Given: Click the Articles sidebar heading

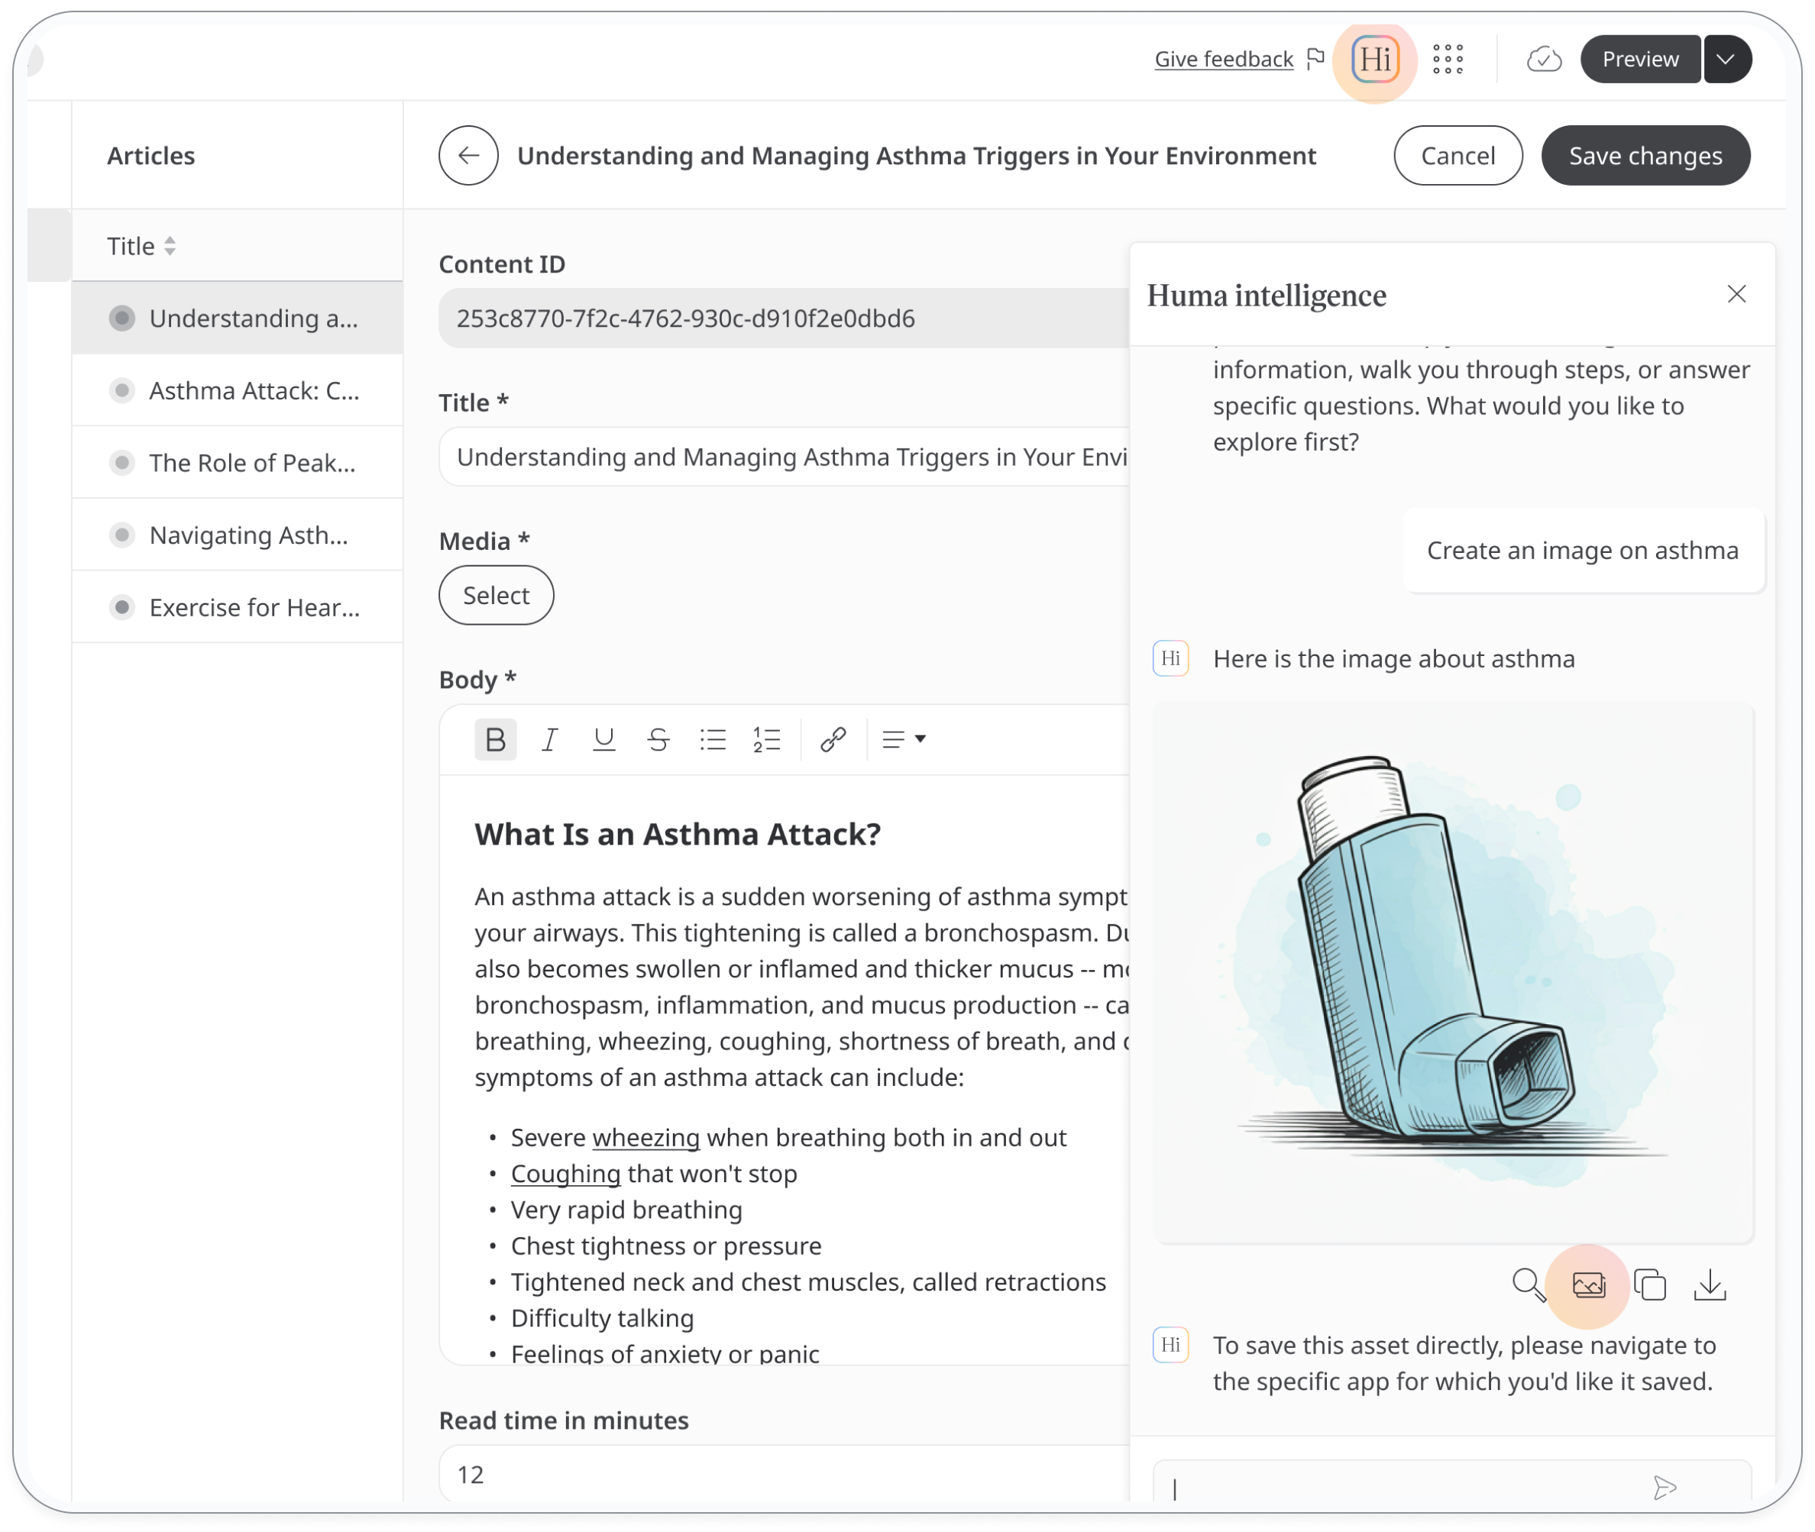Looking at the screenshot, I should pyautogui.click(x=151, y=156).
